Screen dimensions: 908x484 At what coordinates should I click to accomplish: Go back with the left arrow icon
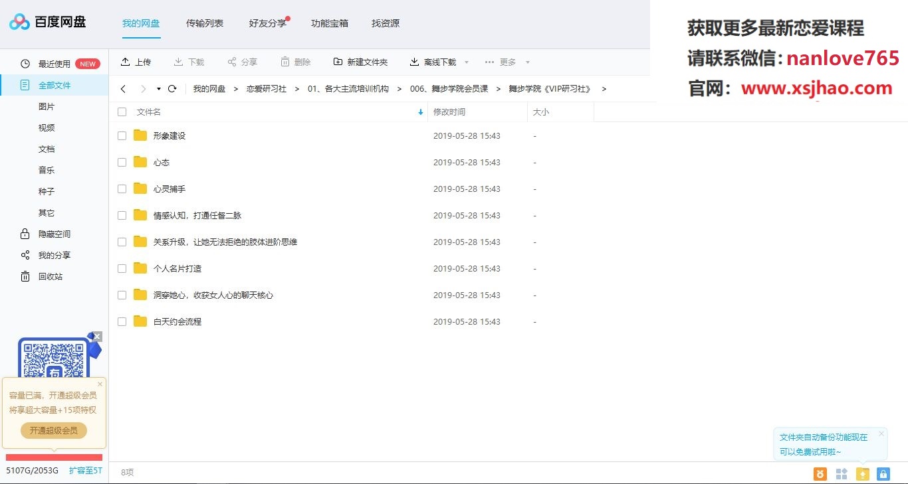[123, 89]
